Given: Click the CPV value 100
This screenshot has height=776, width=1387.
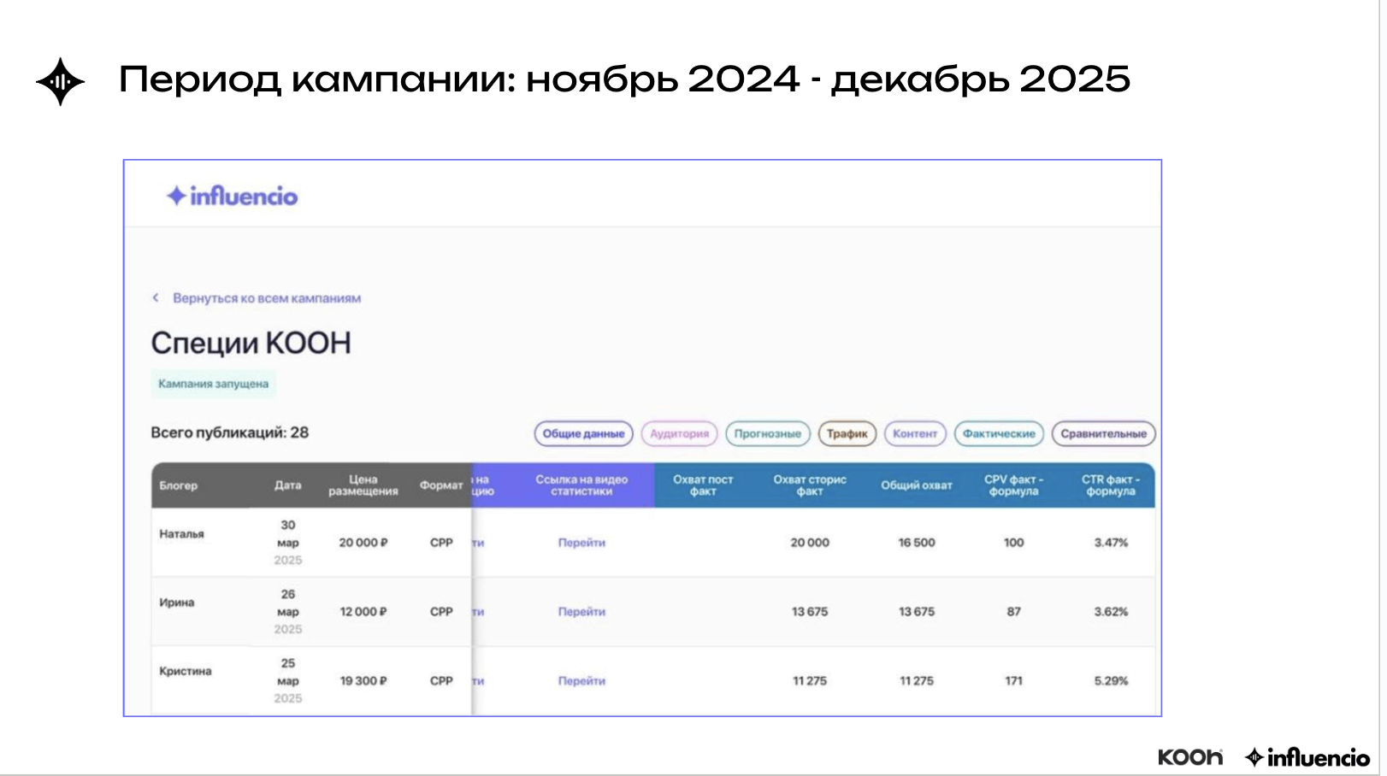Looking at the screenshot, I should [1013, 543].
